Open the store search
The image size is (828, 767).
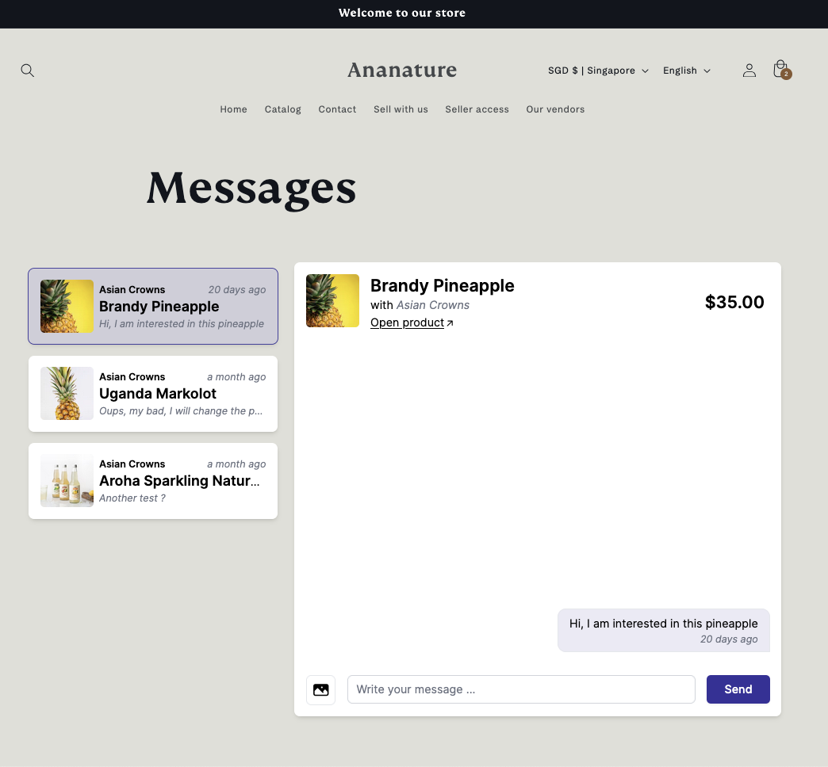click(27, 71)
